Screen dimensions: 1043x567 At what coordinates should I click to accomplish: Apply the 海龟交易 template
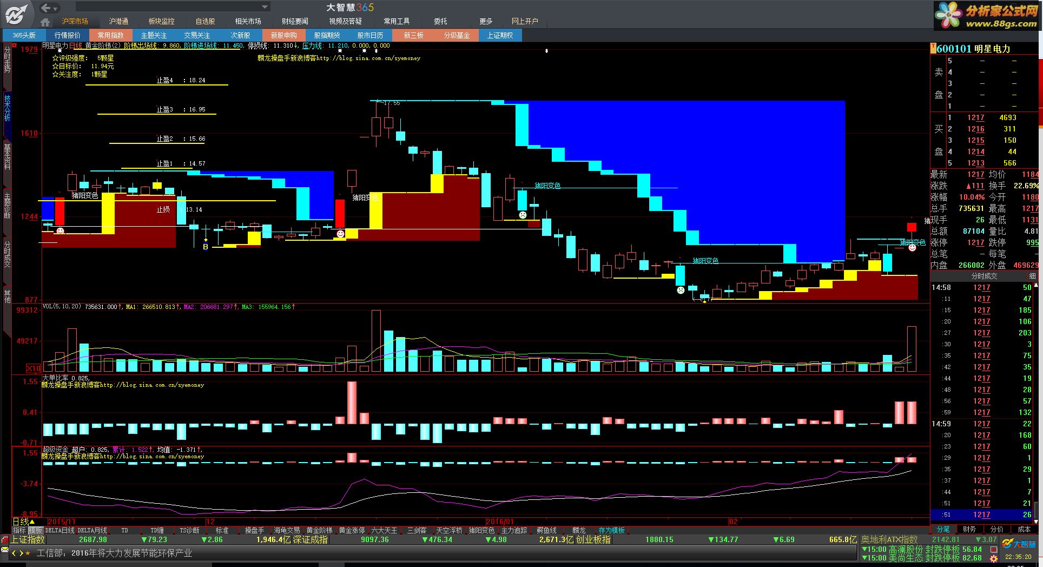click(x=287, y=530)
